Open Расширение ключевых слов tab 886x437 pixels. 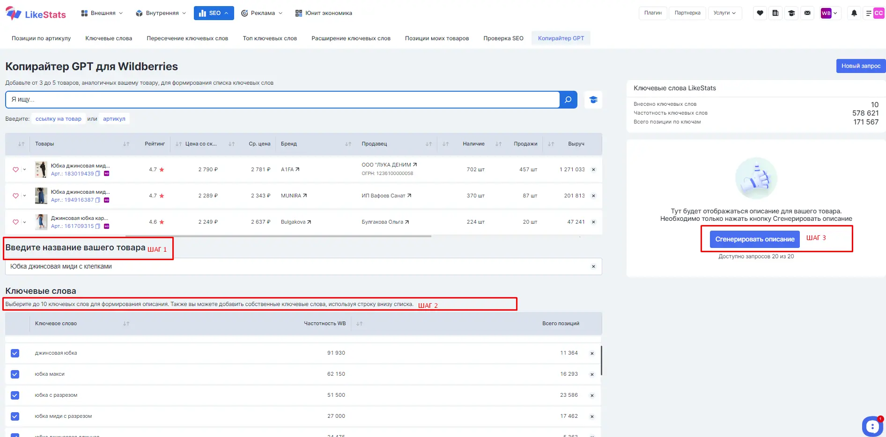point(351,38)
